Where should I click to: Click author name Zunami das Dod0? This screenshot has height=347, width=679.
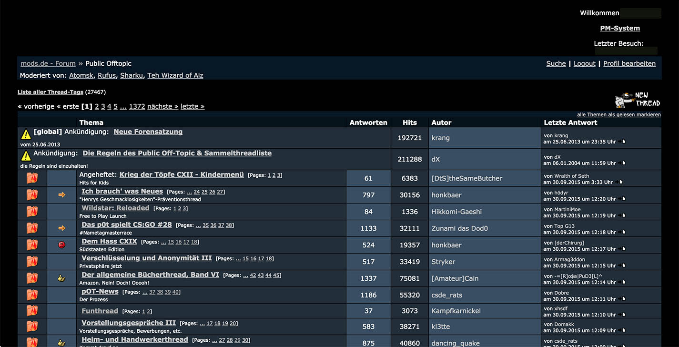pos(460,228)
